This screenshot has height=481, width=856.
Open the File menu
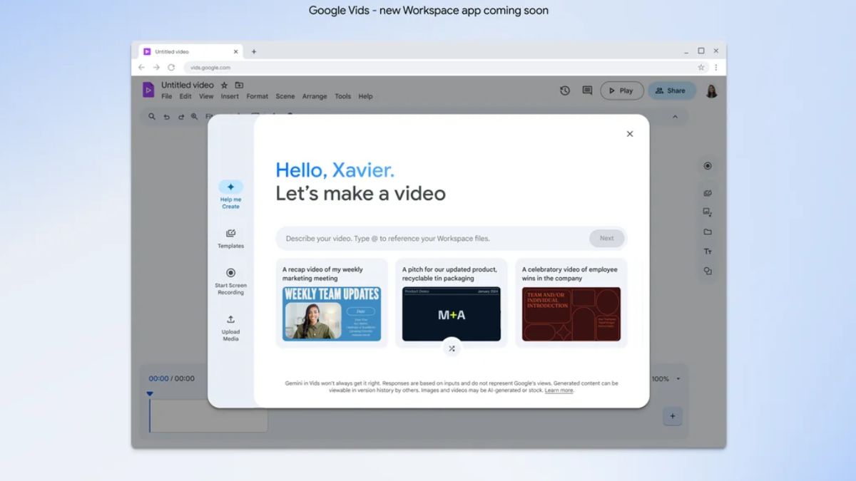pos(166,96)
